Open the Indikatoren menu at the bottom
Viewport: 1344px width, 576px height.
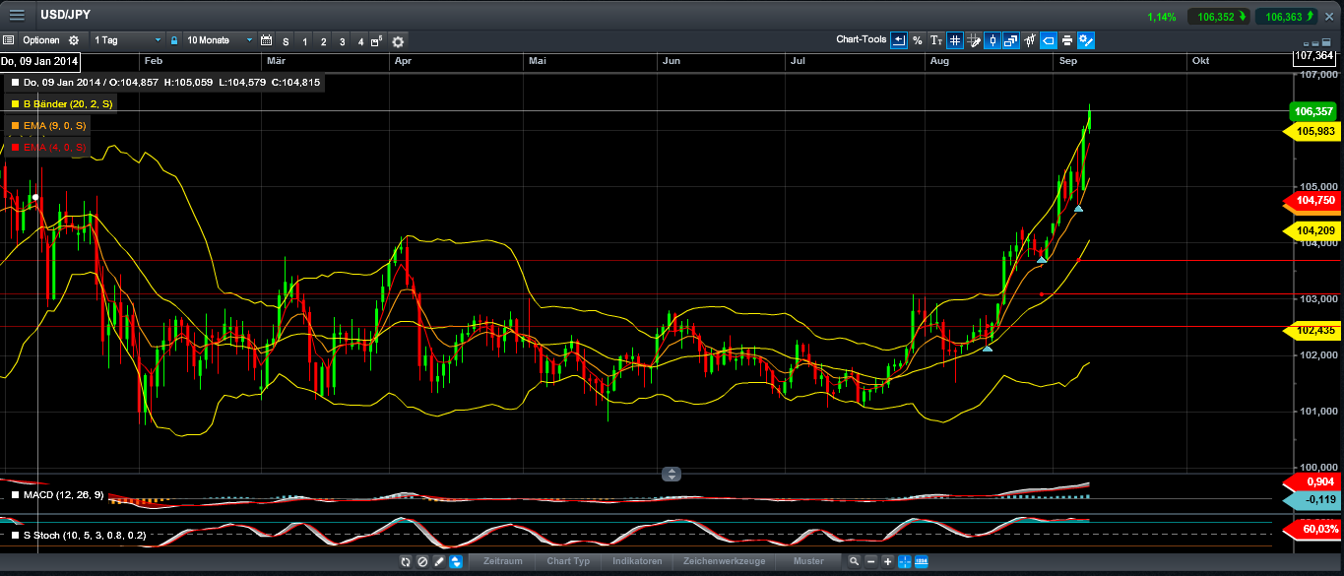tap(637, 561)
